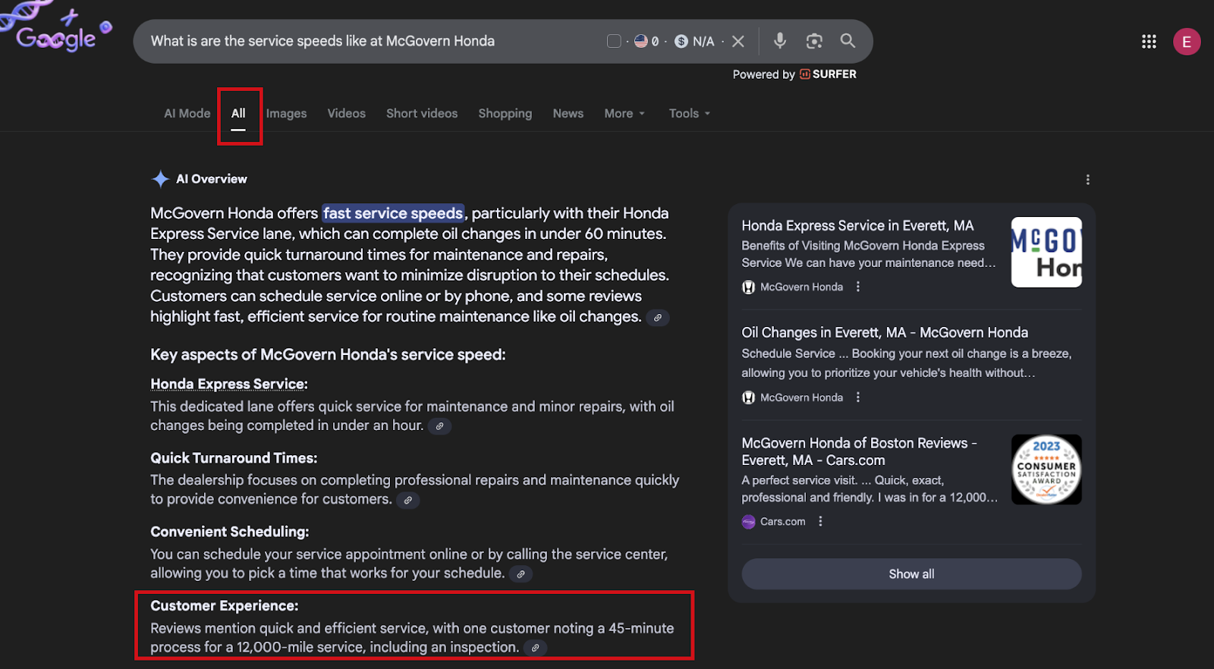Image resolution: width=1214 pixels, height=669 pixels.
Task: Switch to AI Mode tab
Action: click(x=187, y=113)
